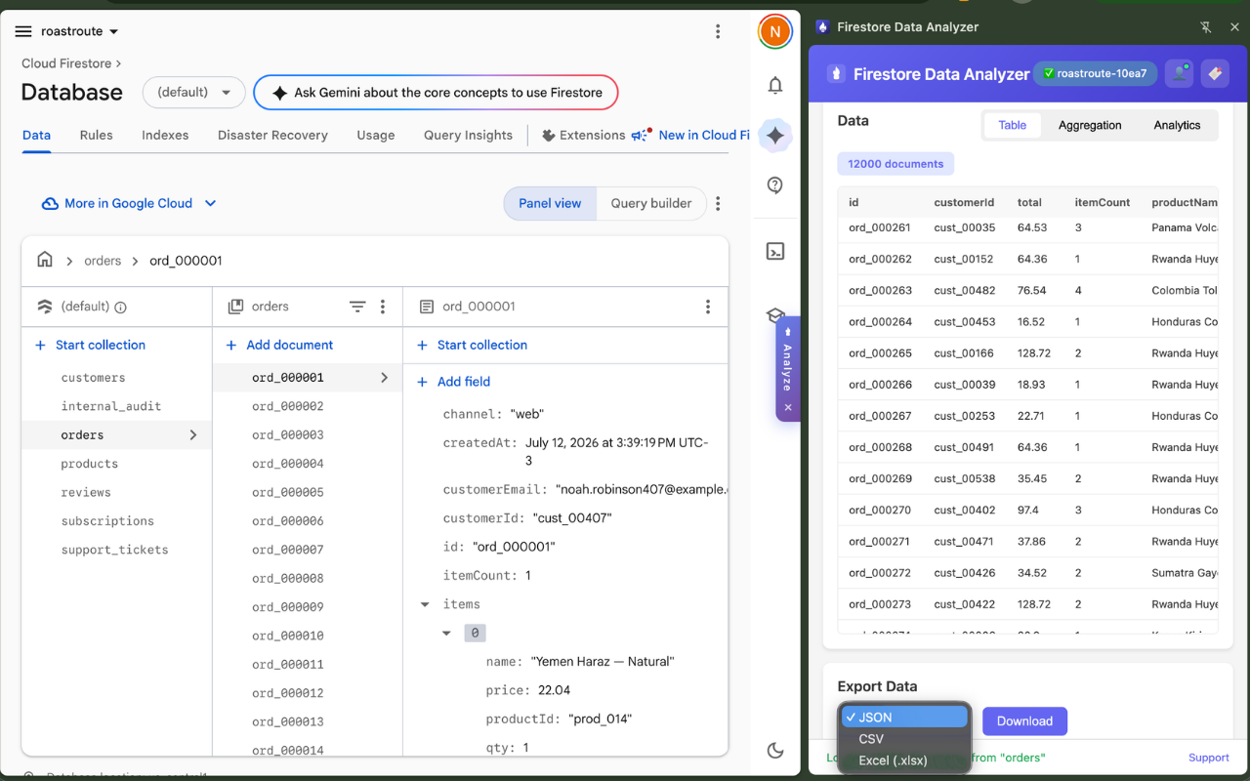Click the chevron on the orders collection row
1250x781 pixels.
[193, 435]
